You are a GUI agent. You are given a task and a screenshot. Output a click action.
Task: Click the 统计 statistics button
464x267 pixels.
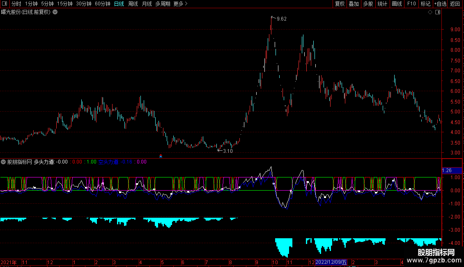pyautogui.click(x=382, y=4)
